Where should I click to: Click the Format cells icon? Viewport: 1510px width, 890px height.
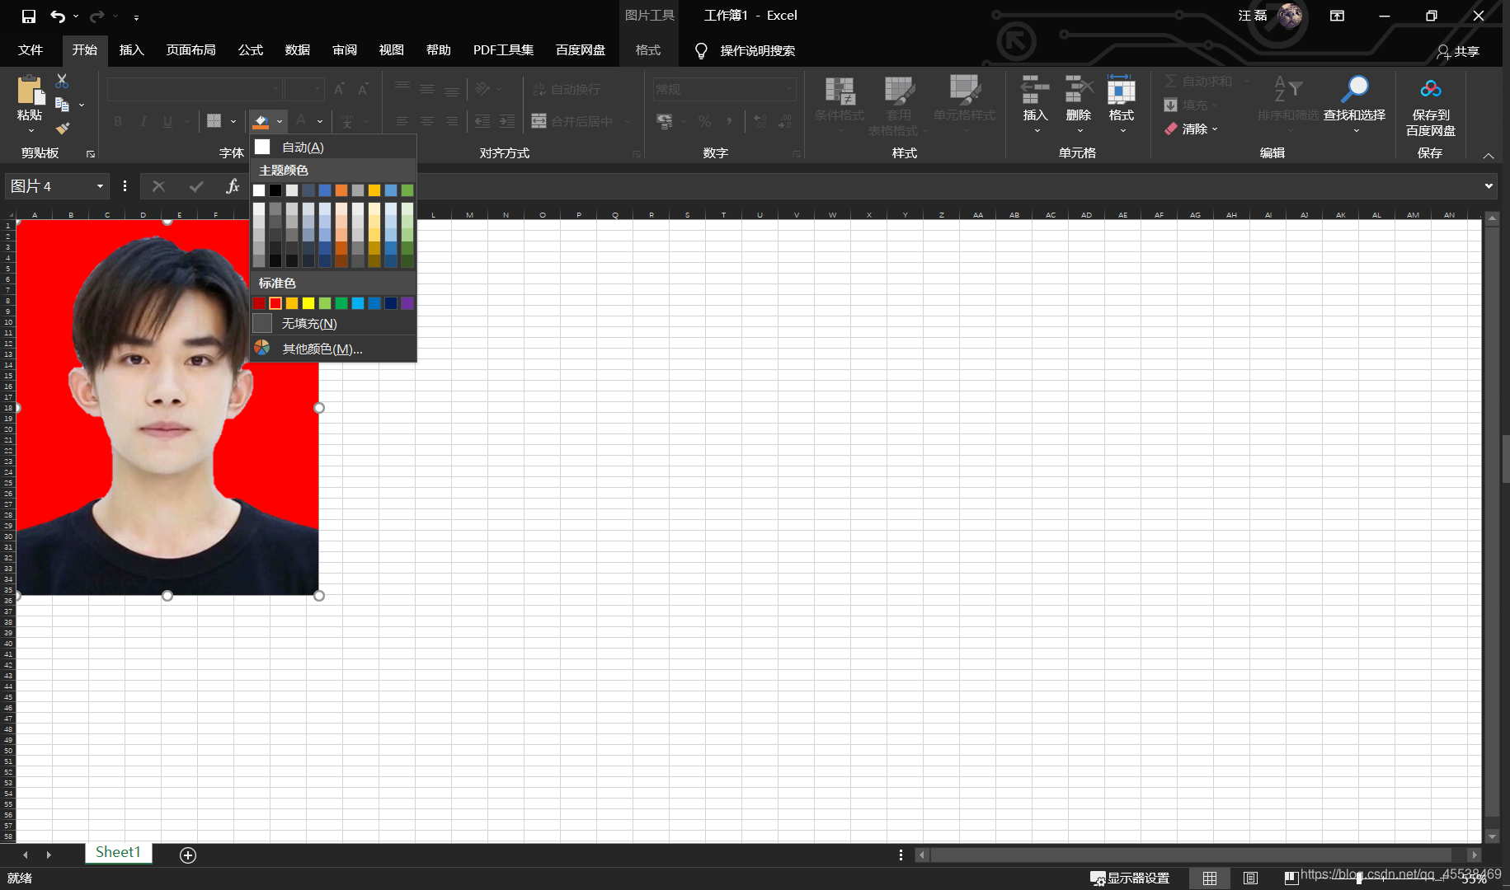[1121, 89]
